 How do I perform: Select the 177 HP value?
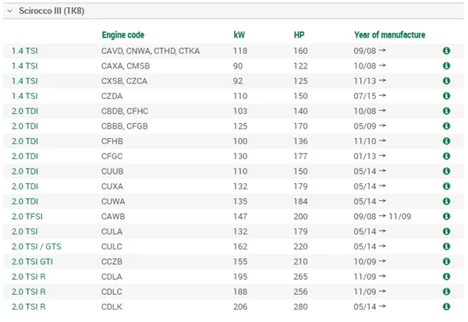point(300,157)
